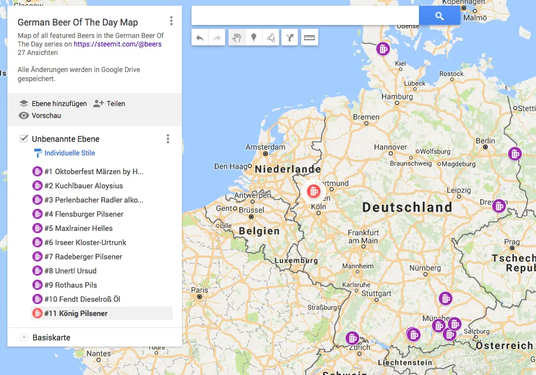Viewport: 536px width, 375px height.
Task: Open the map options three-dot menu
Action: 171,21
